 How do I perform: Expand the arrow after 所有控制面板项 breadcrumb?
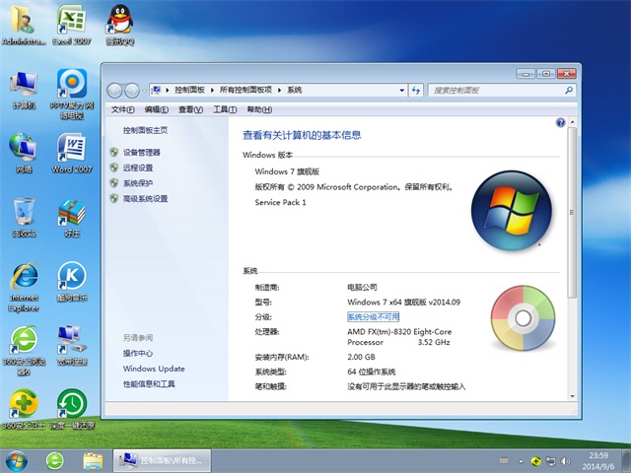pos(279,90)
